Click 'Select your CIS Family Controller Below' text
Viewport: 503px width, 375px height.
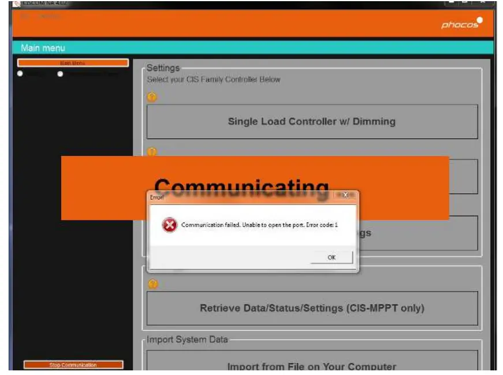click(x=213, y=79)
